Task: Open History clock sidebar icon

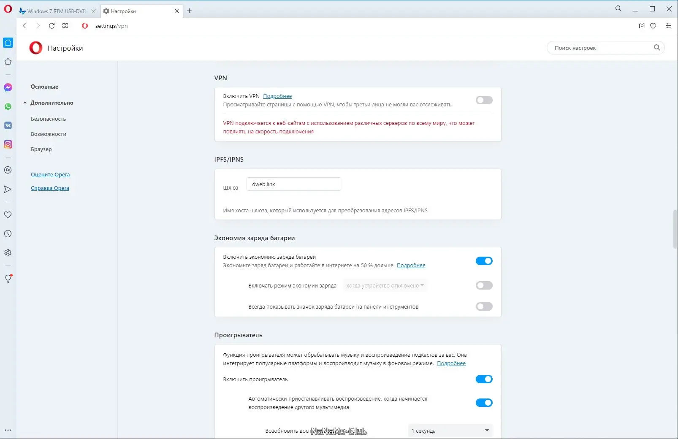Action: pos(8,234)
